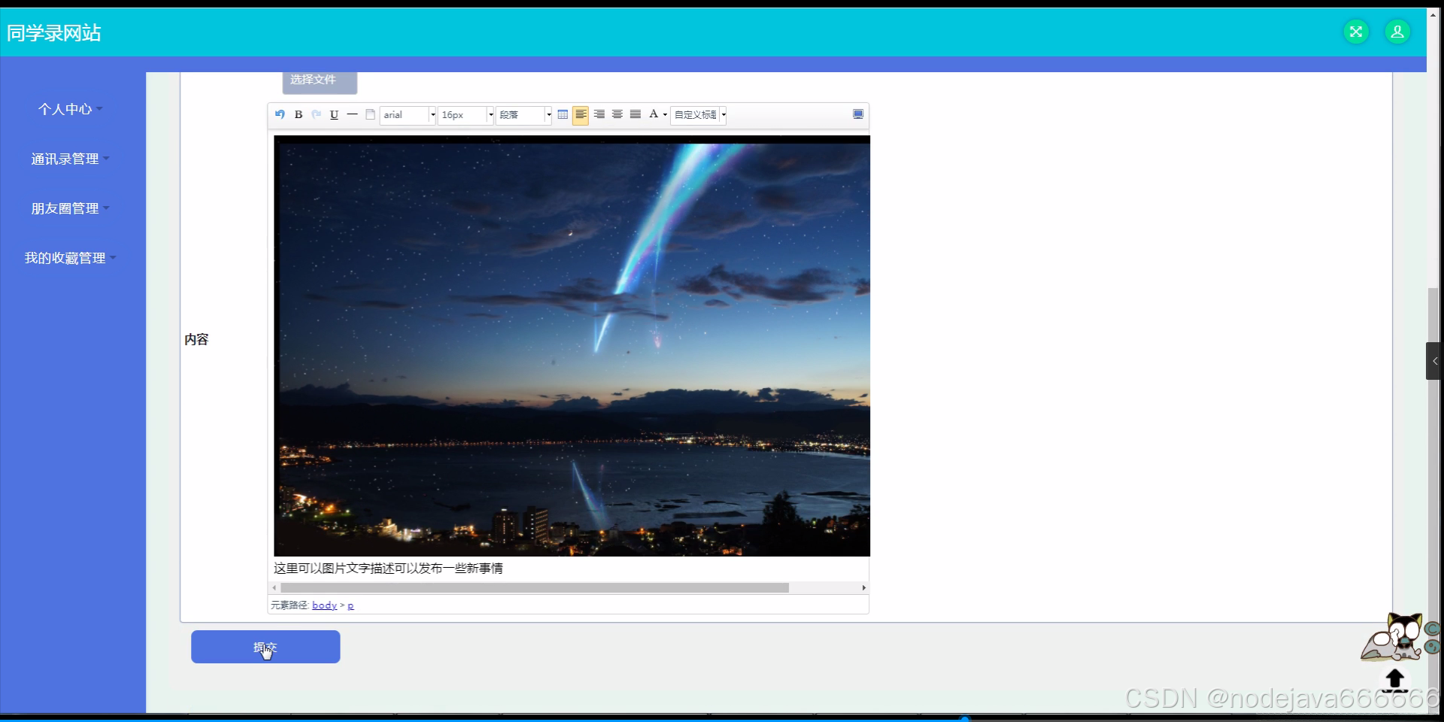Open the font color picker arrow

tap(665, 115)
